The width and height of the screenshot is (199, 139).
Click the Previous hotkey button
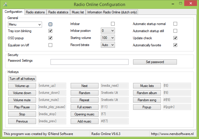(22, 121)
